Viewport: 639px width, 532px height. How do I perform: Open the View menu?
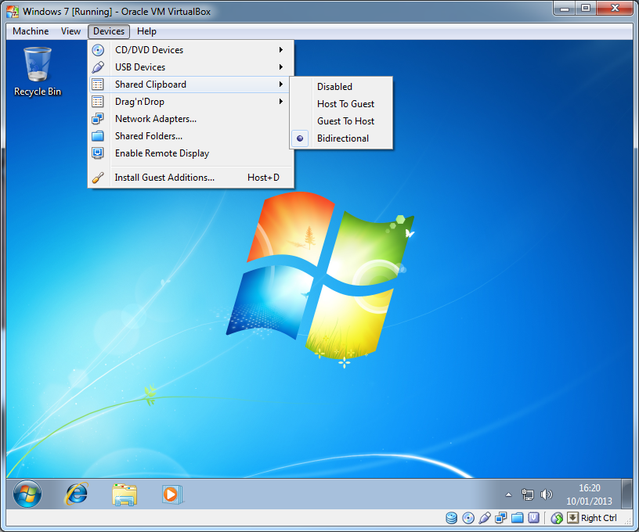[x=71, y=31]
